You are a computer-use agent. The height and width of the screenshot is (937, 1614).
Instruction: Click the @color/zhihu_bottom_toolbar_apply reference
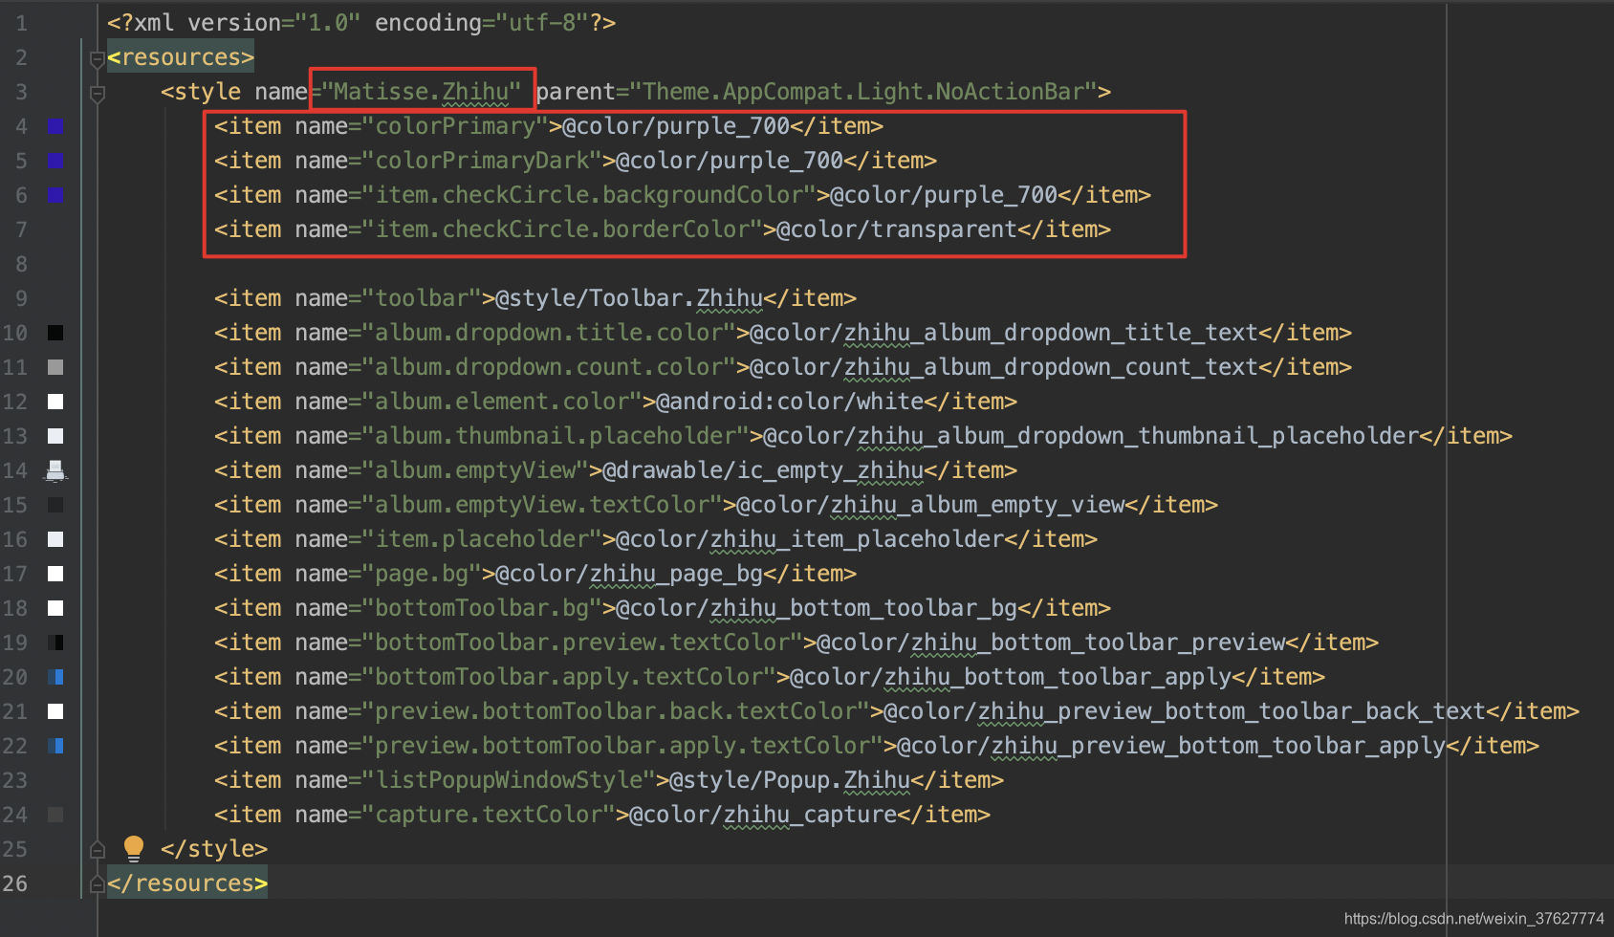1011,677
